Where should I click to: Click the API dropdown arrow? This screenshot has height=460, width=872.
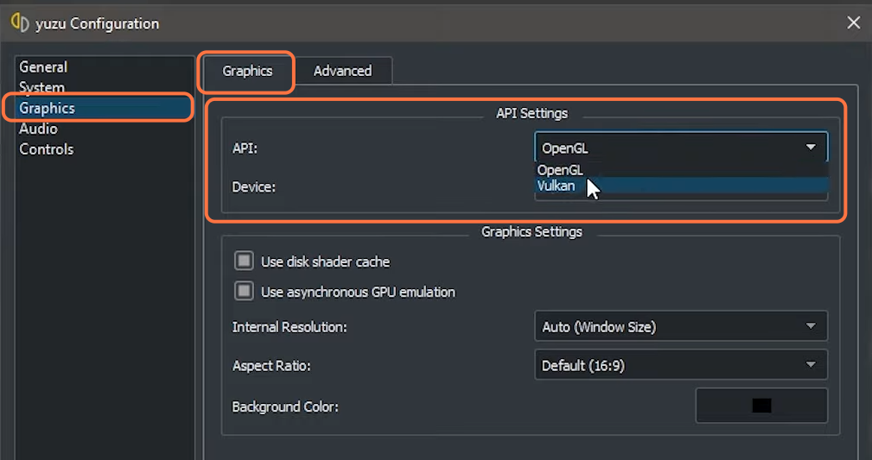click(x=811, y=148)
